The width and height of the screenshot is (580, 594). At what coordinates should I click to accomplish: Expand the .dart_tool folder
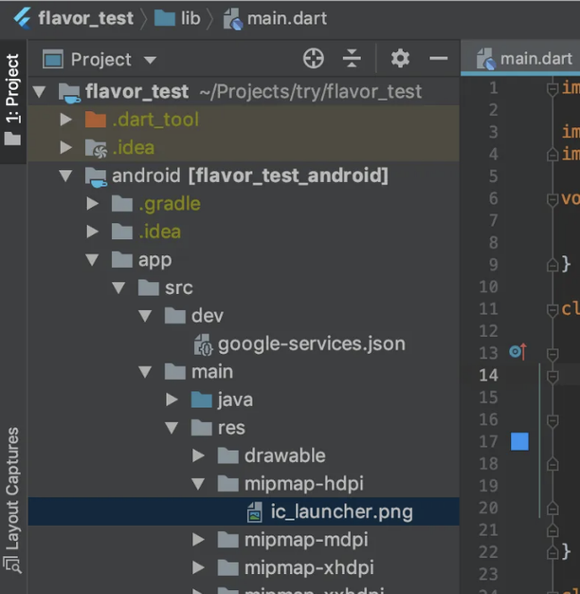click(x=65, y=120)
